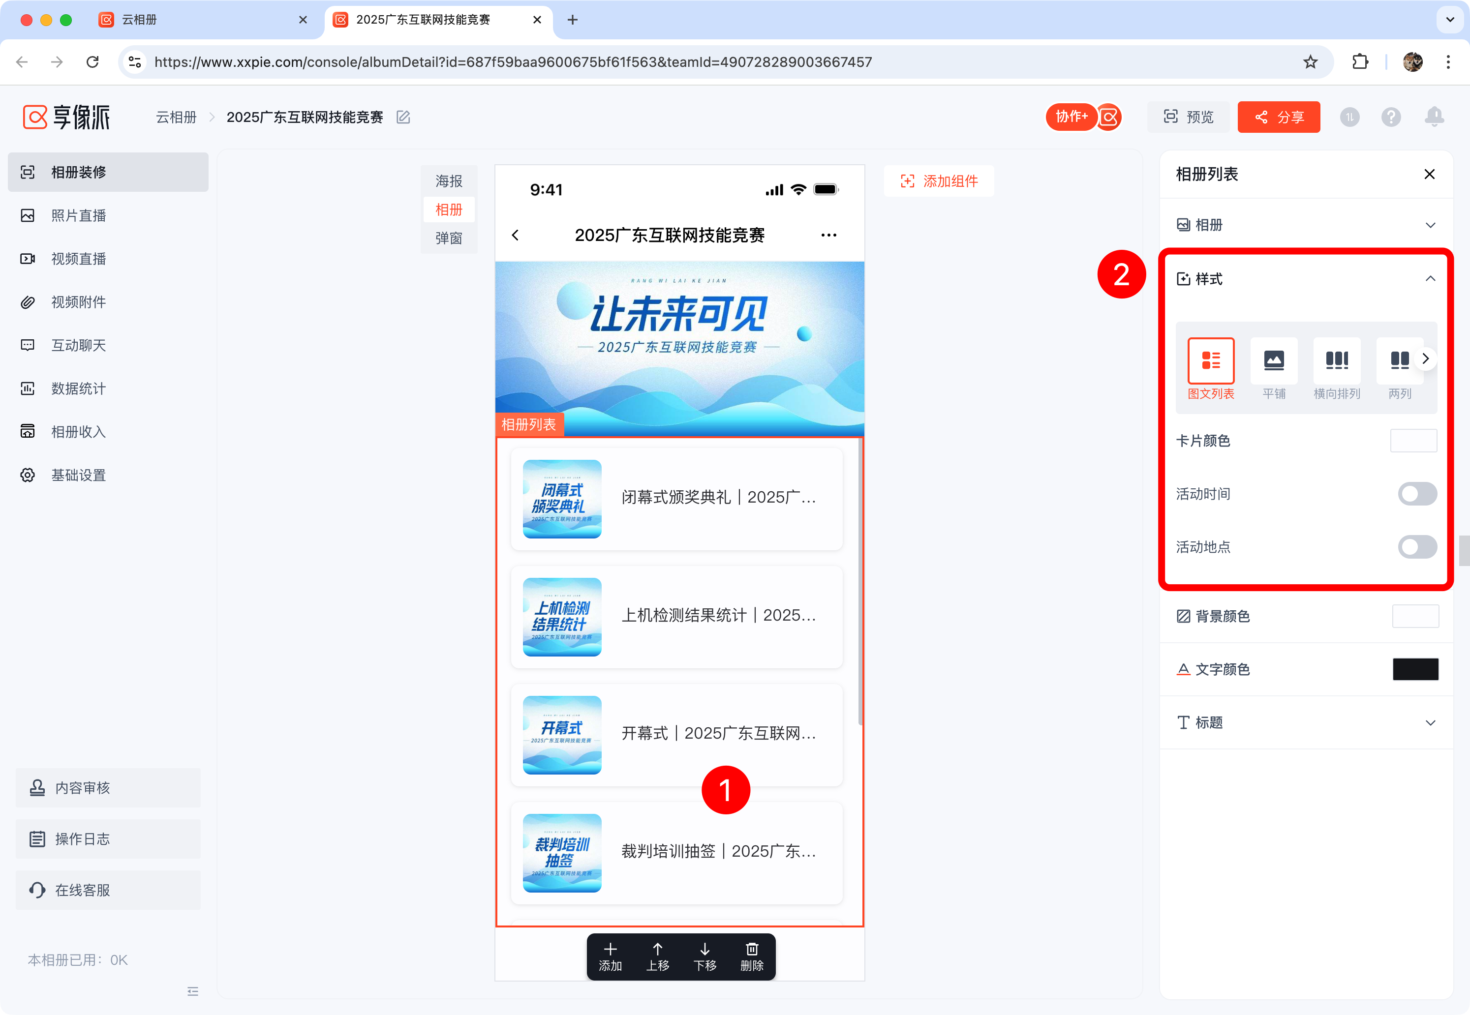The image size is (1470, 1015).
Task: Switch to the 海报 tab
Action: coord(449,181)
